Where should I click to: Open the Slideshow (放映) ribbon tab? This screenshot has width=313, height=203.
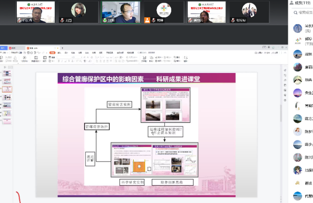click(x=87, y=53)
